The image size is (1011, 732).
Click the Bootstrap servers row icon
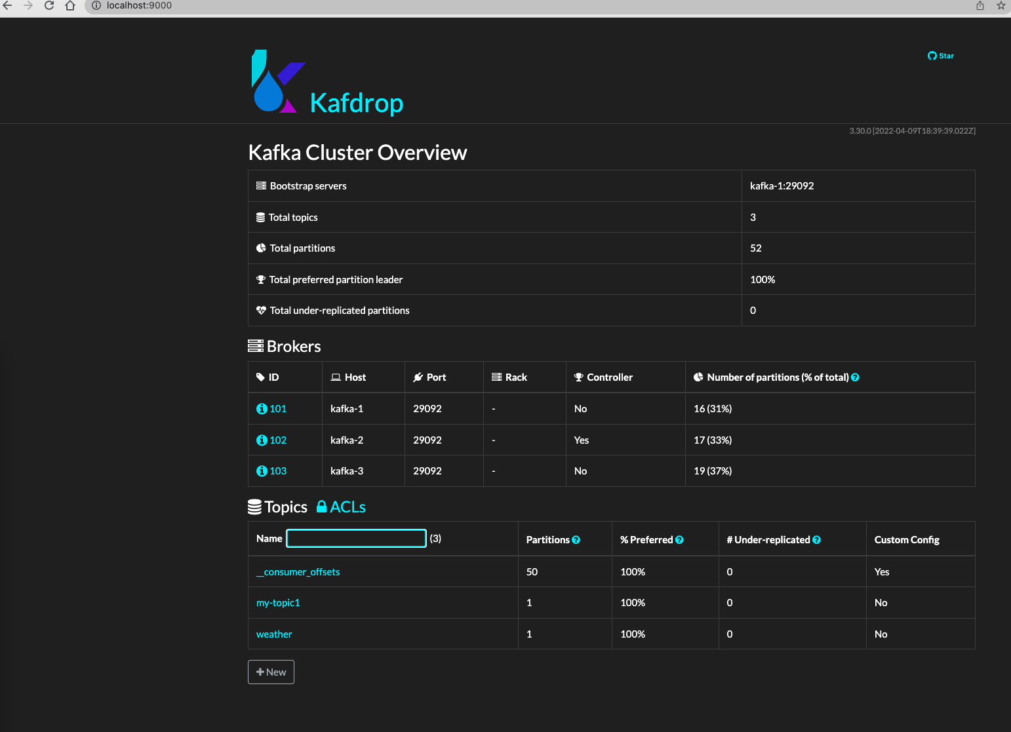261,186
